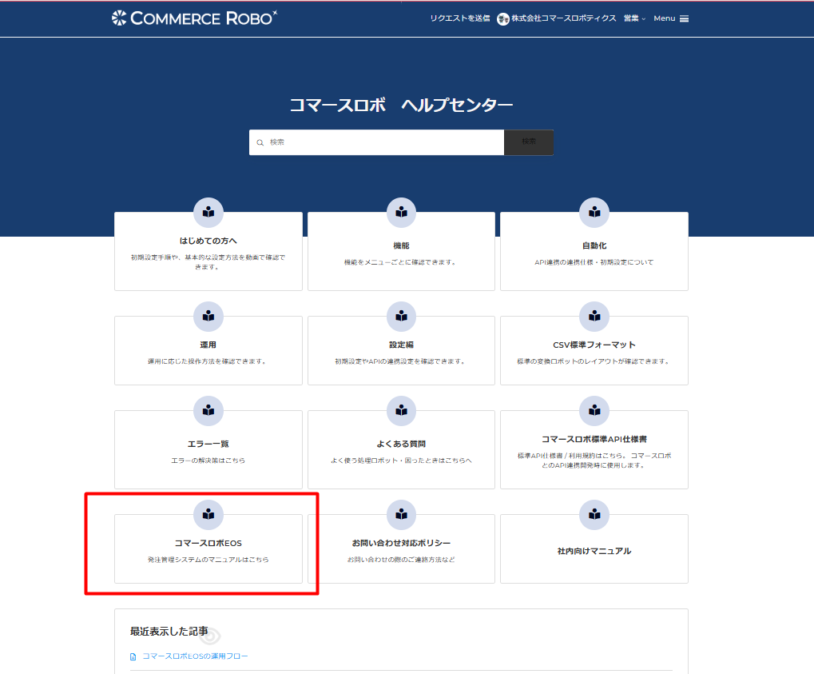Open the Menu label in header

[x=665, y=18]
